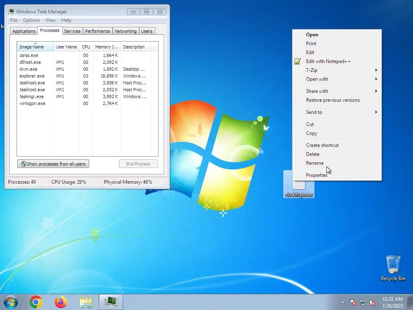Open the Start menu orb

[11, 302]
